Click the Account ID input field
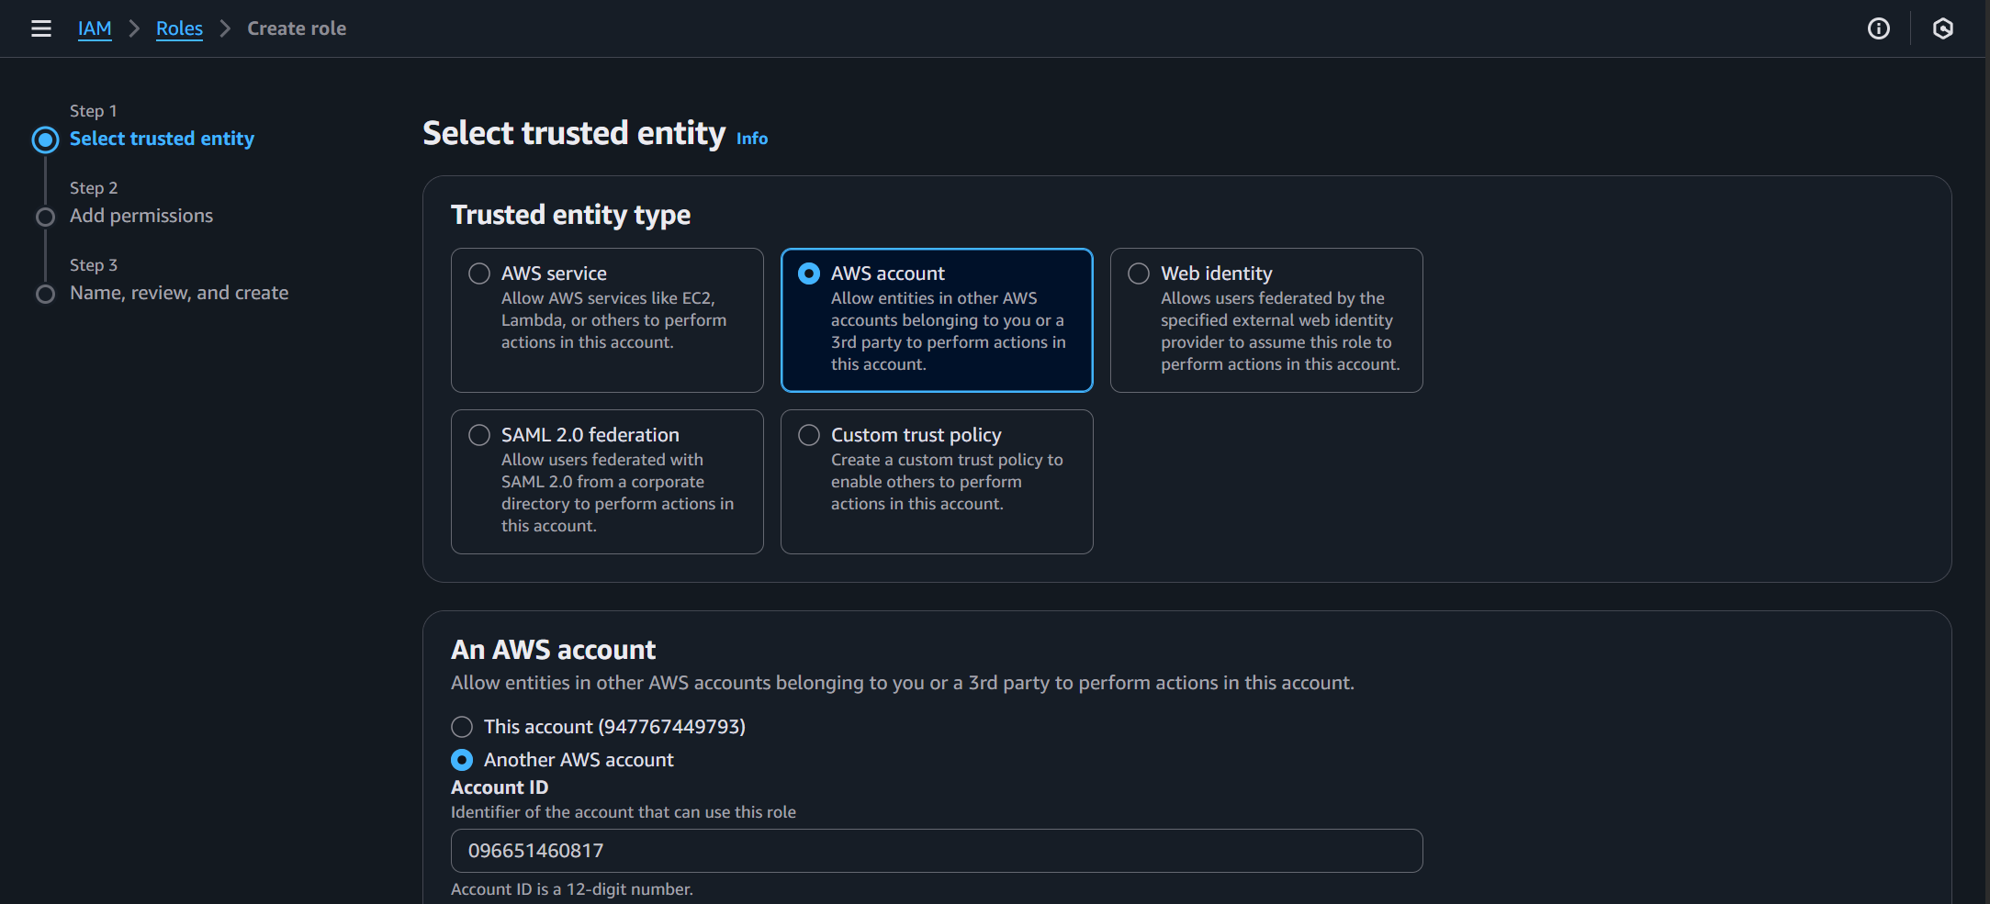 tap(937, 851)
